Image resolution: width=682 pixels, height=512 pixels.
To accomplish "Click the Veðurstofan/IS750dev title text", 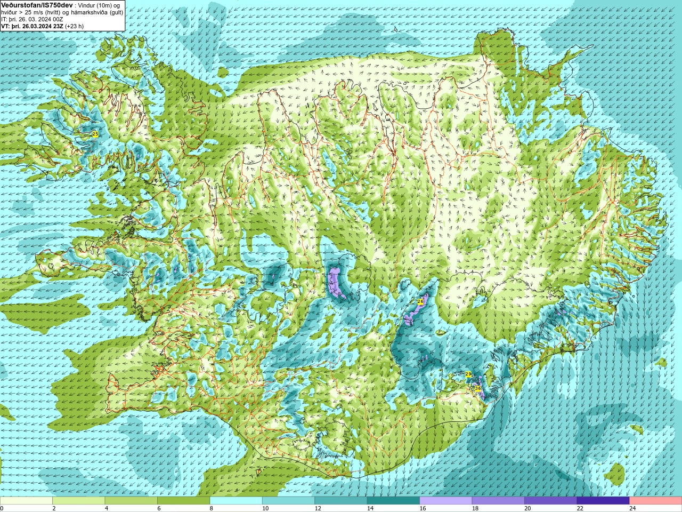I will pos(37,5).
